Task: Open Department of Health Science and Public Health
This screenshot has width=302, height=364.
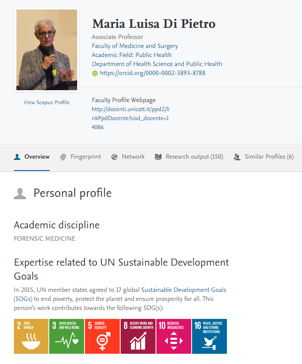Action: (x=157, y=64)
